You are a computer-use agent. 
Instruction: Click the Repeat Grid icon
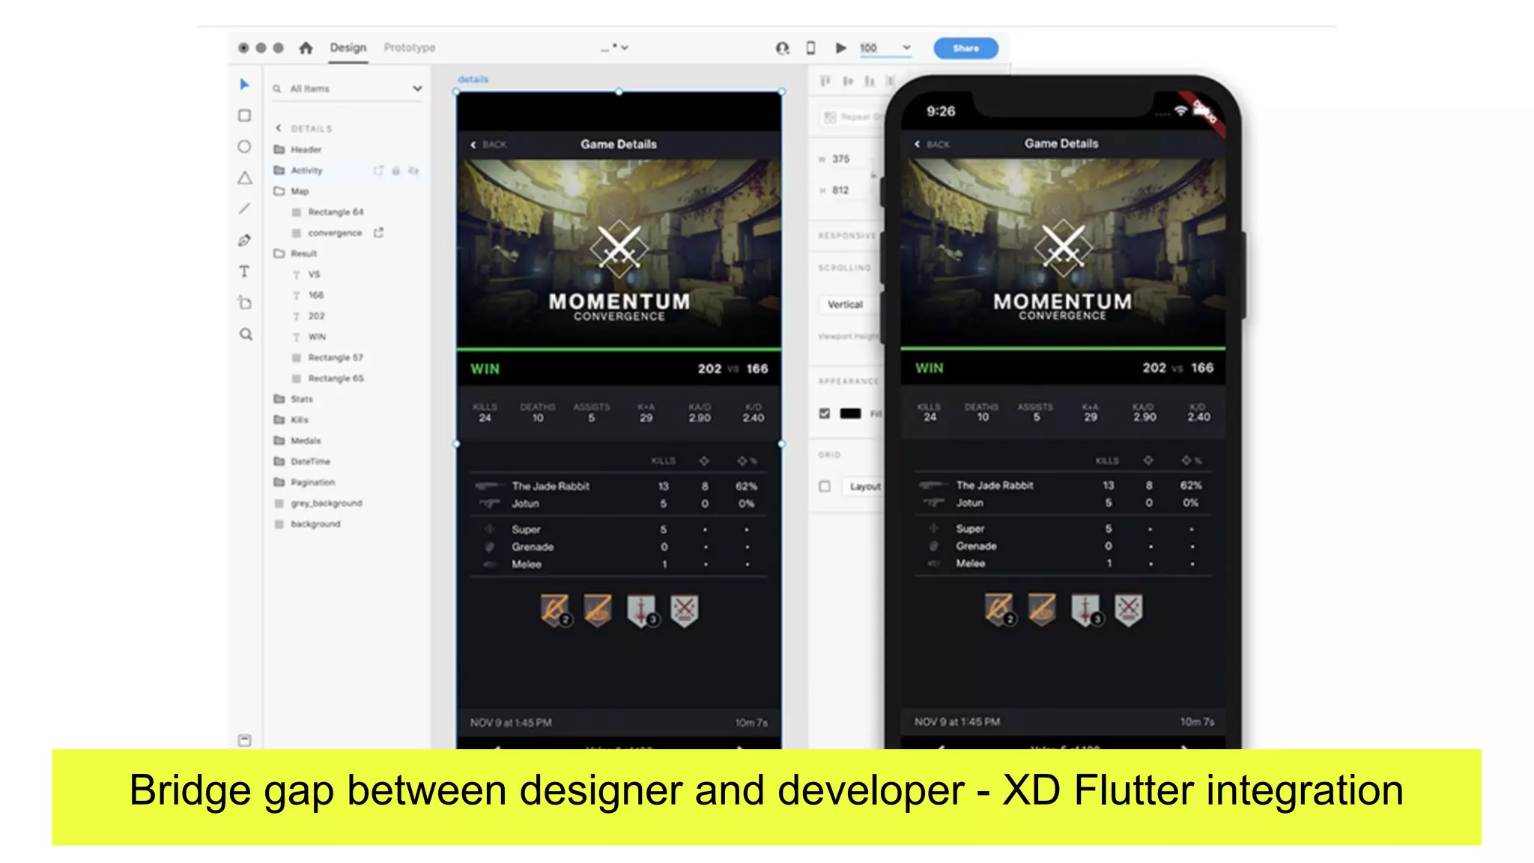(829, 118)
